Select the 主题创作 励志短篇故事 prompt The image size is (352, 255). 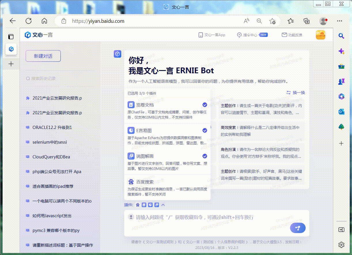pos(262,175)
